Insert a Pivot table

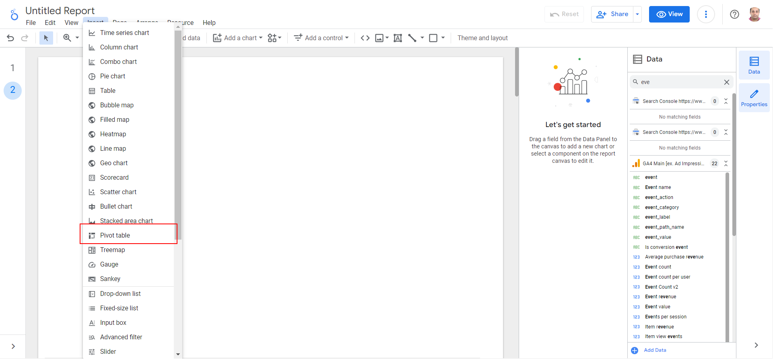tap(129, 235)
